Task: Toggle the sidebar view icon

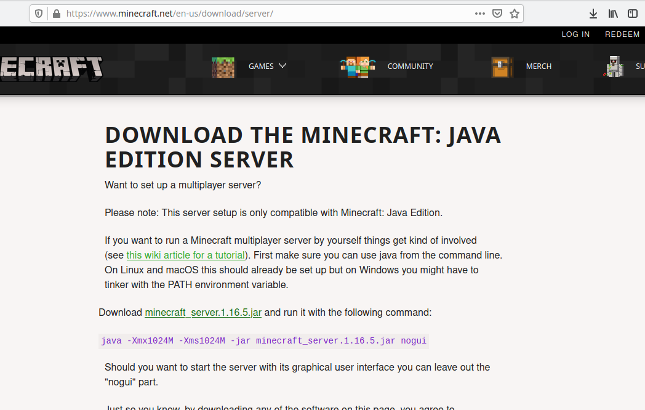Action: coord(633,14)
